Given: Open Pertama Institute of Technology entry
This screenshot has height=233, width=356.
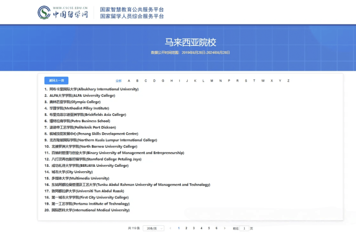Looking at the screenshot, I should click(x=91, y=204).
